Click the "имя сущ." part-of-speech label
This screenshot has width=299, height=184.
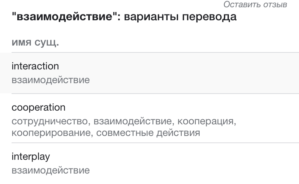click(35, 43)
